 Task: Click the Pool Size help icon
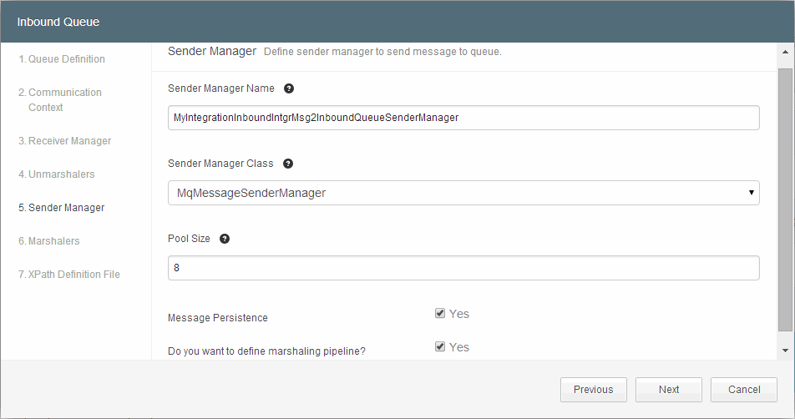point(225,239)
